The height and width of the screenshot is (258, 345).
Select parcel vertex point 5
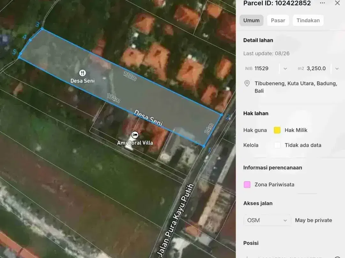click(x=20, y=54)
